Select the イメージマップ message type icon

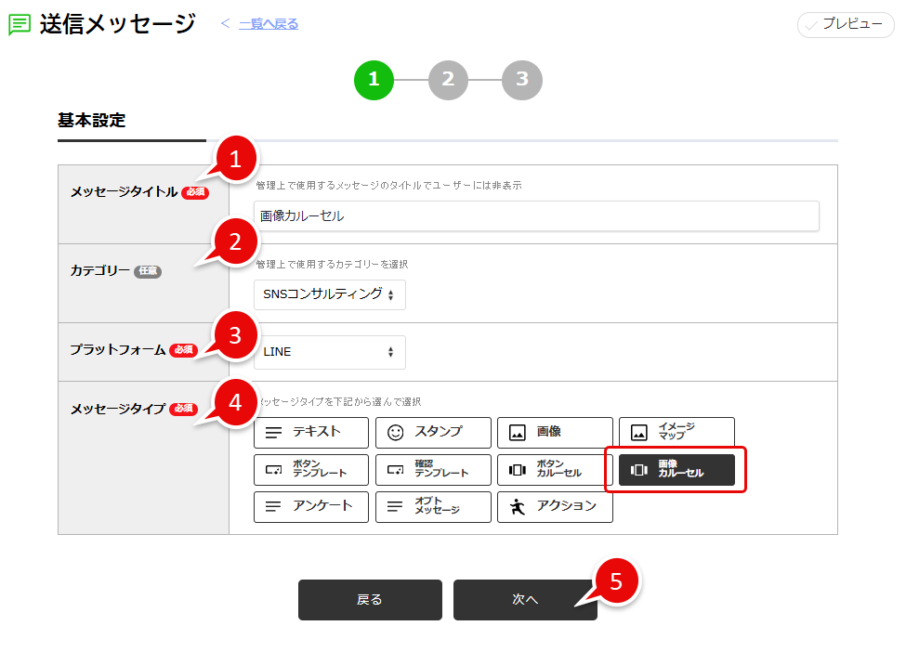pos(676,433)
